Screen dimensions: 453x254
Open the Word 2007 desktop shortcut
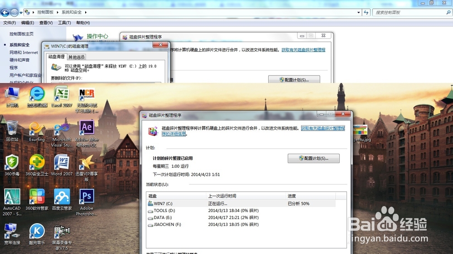click(62, 165)
